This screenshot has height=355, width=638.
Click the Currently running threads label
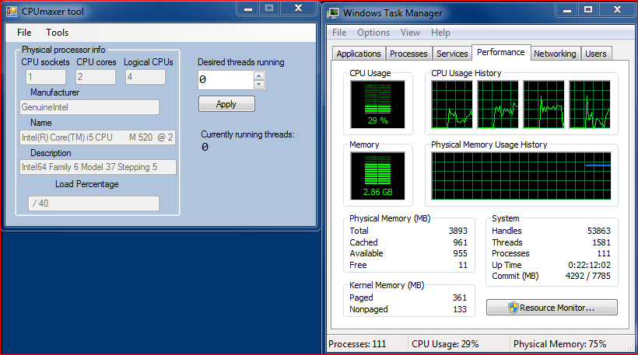pyautogui.click(x=247, y=134)
